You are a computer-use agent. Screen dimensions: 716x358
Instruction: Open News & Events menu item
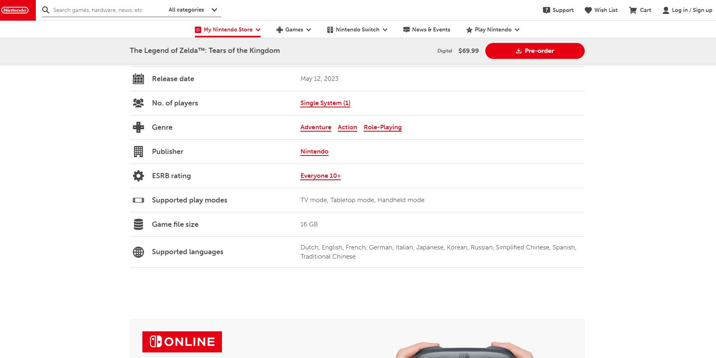(x=426, y=30)
